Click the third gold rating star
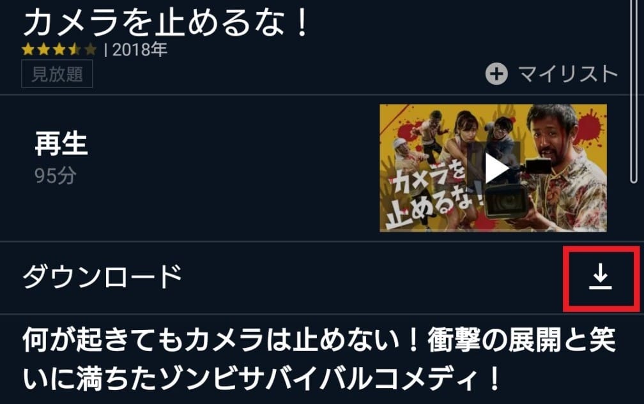 click(59, 50)
